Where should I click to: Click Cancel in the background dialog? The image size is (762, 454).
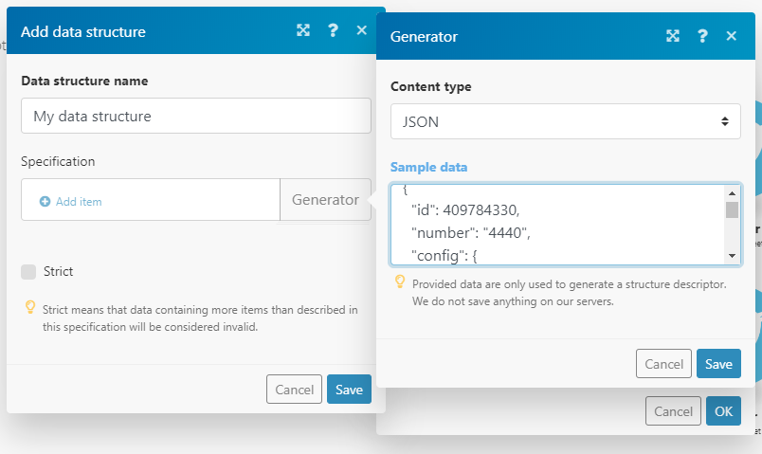click(673, 411)
